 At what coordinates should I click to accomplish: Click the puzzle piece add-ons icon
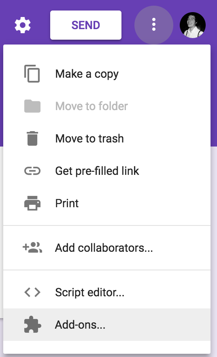32,325
